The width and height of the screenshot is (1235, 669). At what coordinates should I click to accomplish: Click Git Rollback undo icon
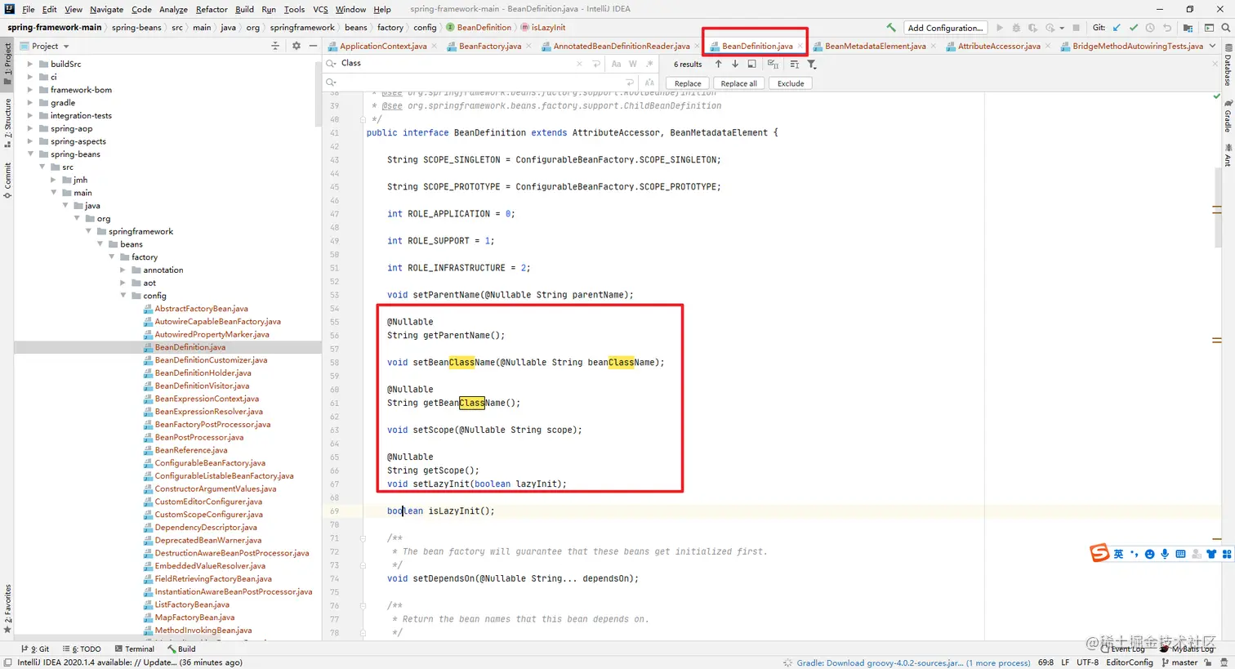1167,27
